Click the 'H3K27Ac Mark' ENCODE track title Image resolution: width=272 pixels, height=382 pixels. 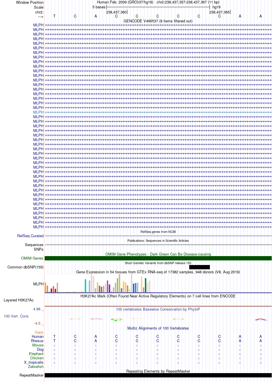[x=158, y=296]
